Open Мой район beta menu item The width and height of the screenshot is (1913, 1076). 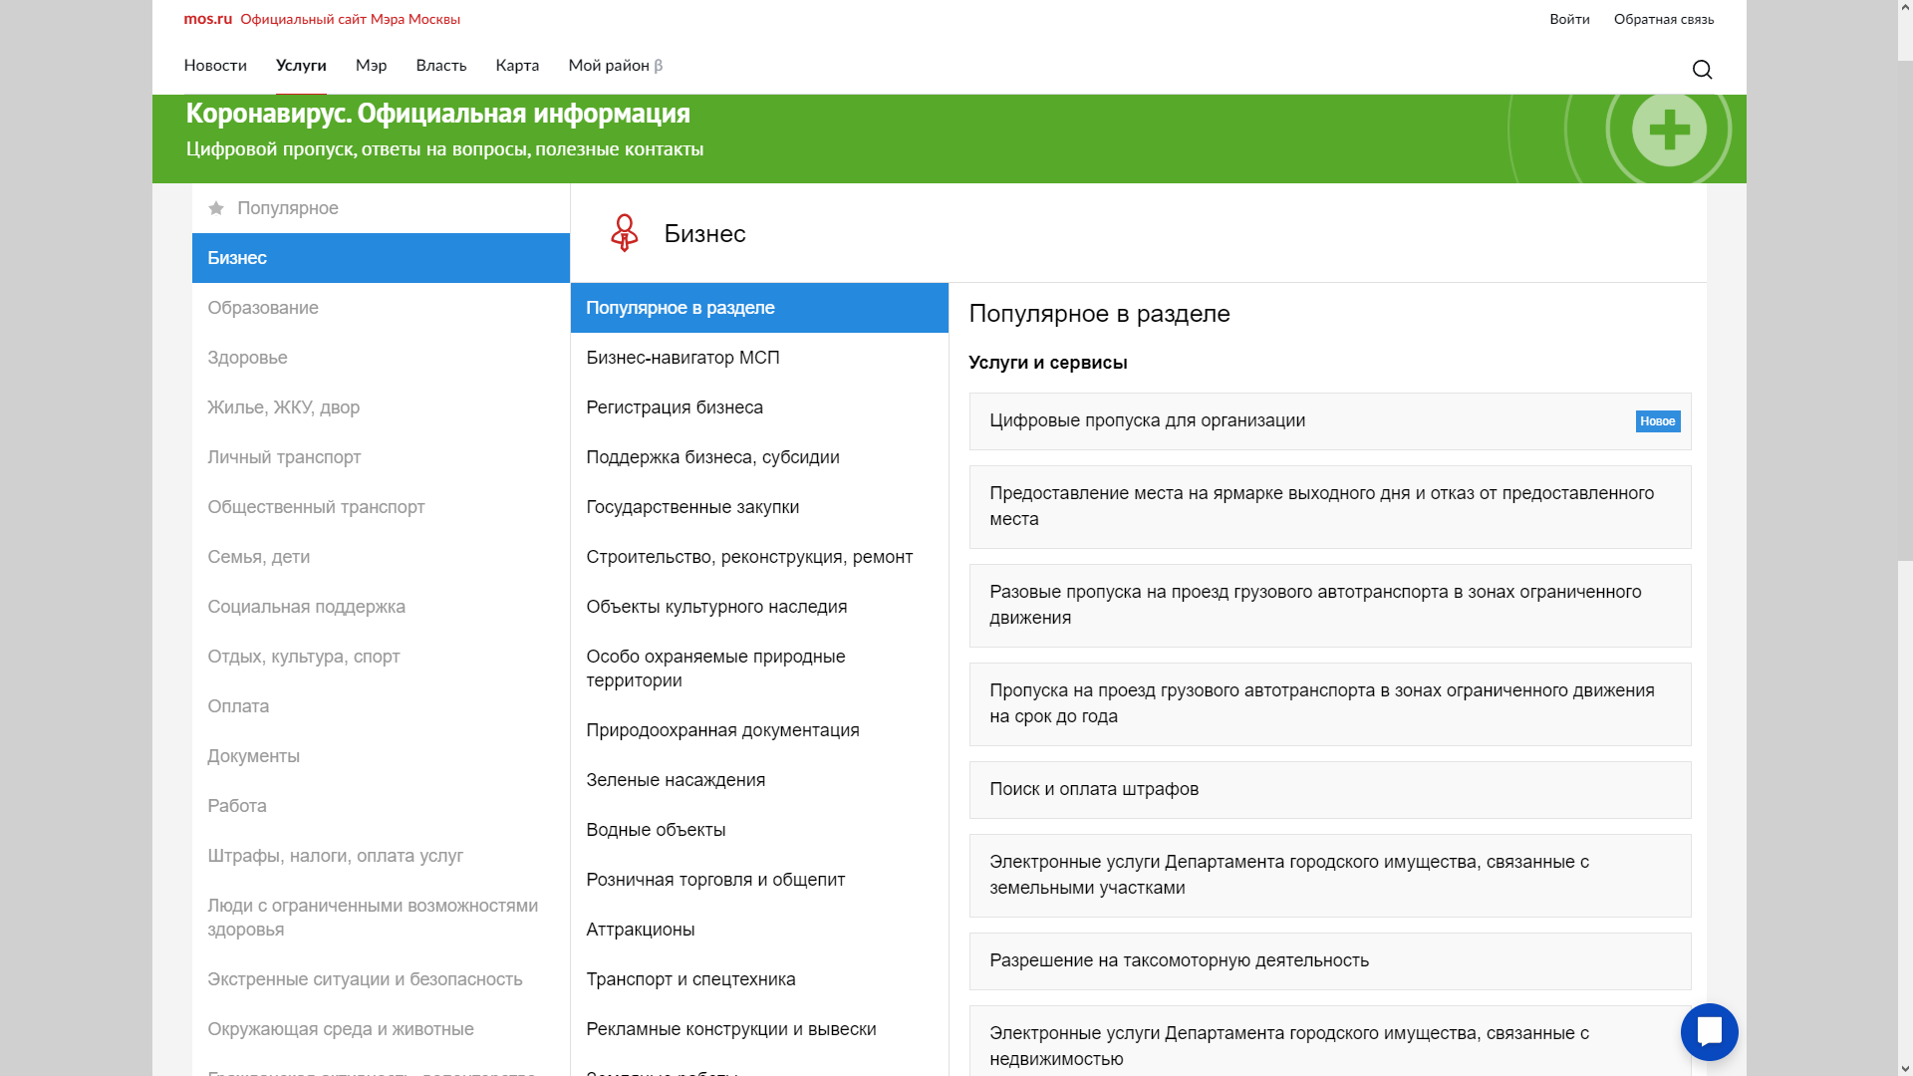coord(615,65)
